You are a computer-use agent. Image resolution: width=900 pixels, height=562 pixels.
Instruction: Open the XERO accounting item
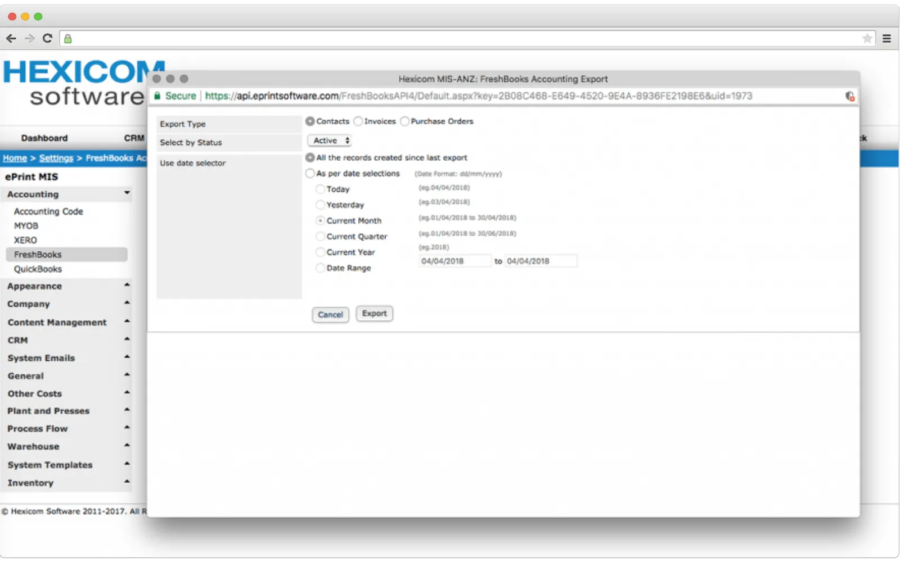[x=25, y=240]
